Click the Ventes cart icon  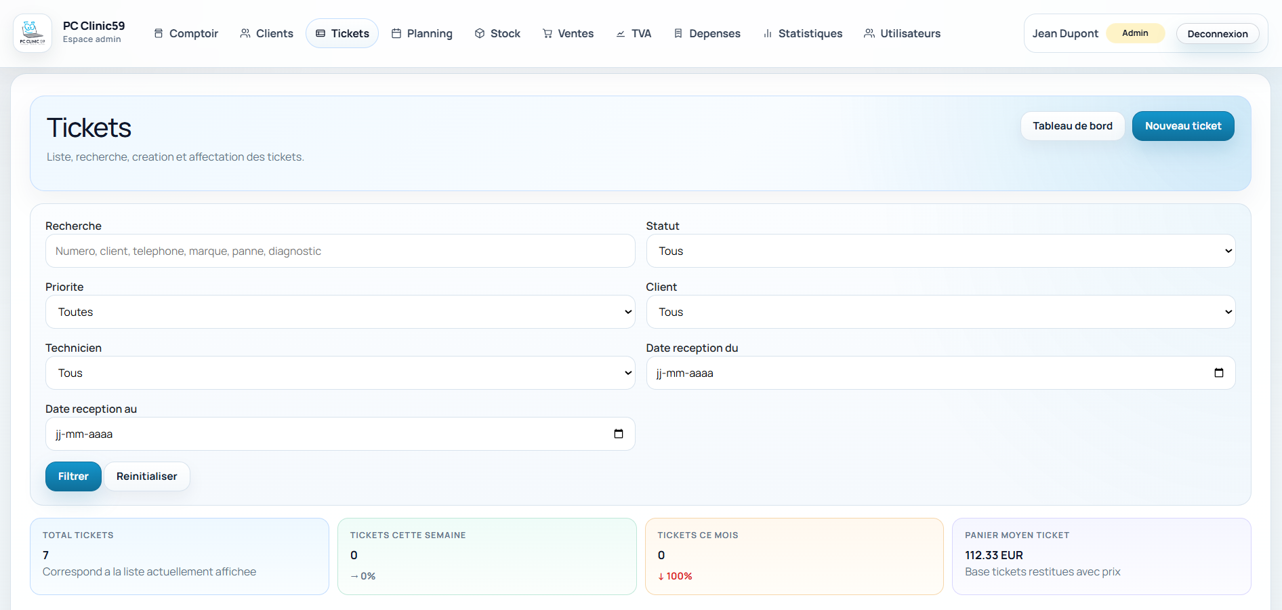coord(547,33)
